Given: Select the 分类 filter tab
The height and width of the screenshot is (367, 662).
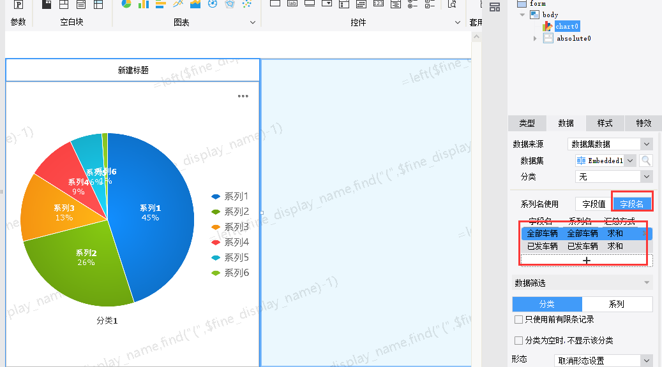Looking at the screenshot, I should click(x=547, y=304).
